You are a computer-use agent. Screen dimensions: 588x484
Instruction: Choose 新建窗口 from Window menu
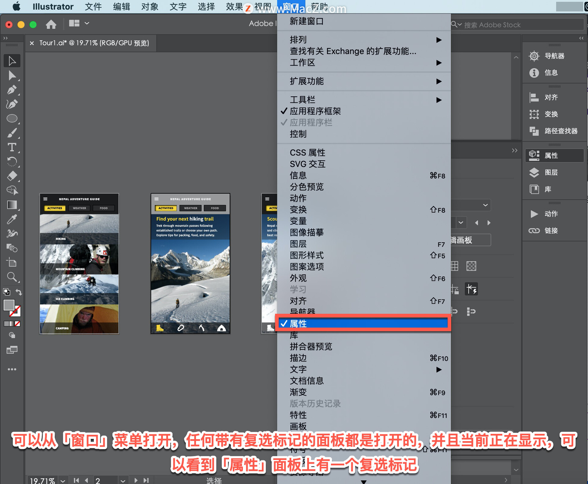pos(363,21)
